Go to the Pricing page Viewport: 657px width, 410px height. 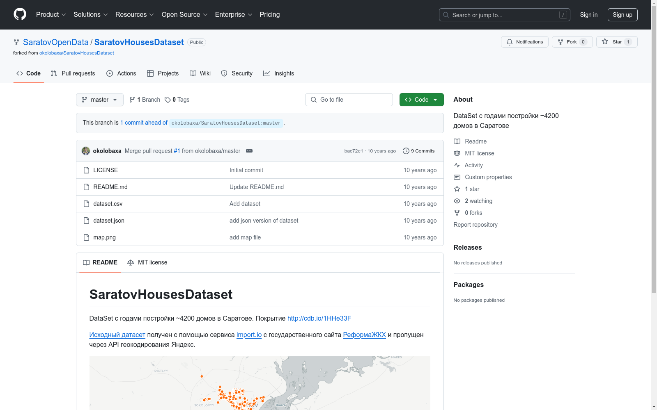click(270, 15)
